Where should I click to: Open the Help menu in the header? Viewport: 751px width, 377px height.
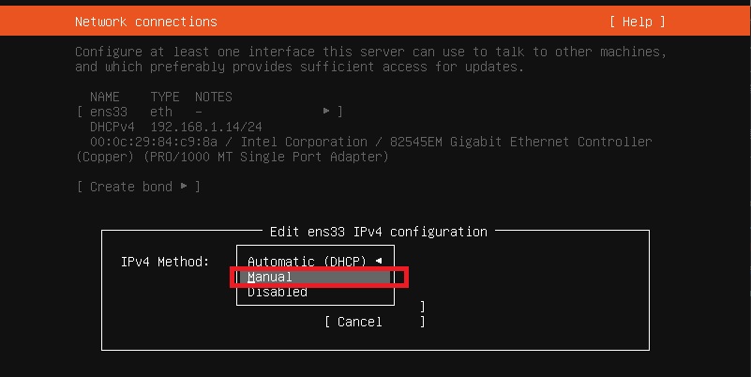(637, 22)
